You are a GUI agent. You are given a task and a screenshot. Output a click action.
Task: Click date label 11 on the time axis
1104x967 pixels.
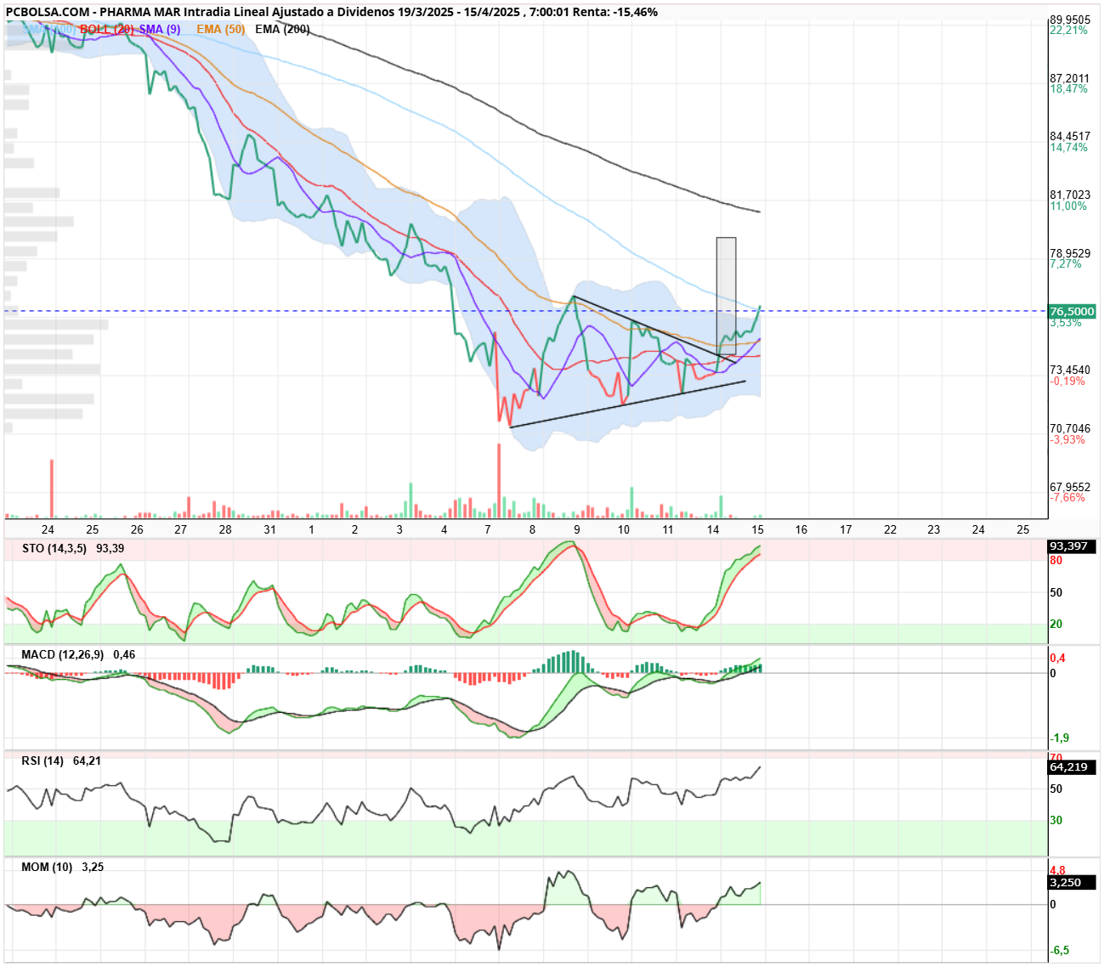pyautogui.click(x=668, y=529)
